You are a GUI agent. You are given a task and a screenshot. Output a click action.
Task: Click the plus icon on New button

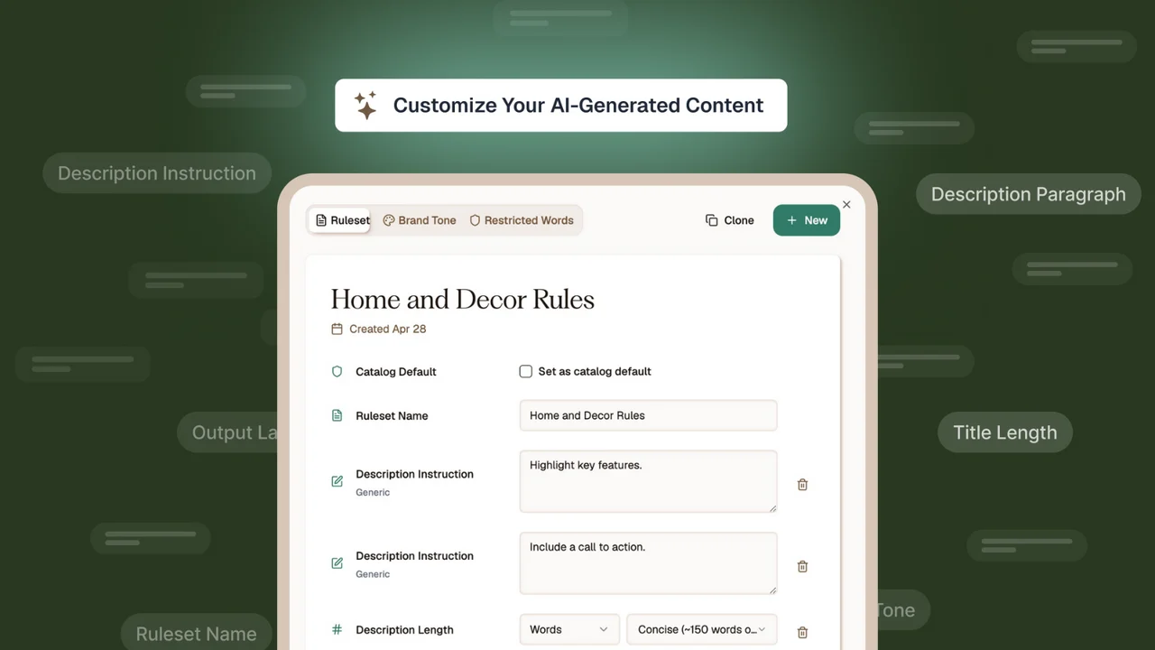(x=792, y=220)
